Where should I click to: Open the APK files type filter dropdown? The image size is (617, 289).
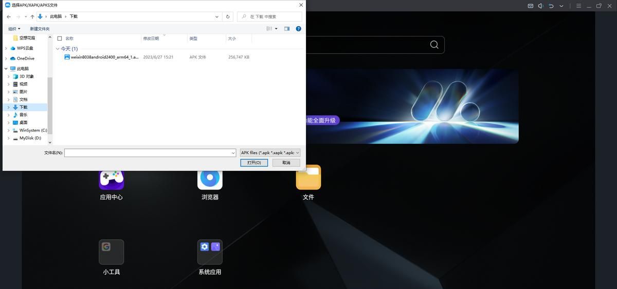(270, 152)
